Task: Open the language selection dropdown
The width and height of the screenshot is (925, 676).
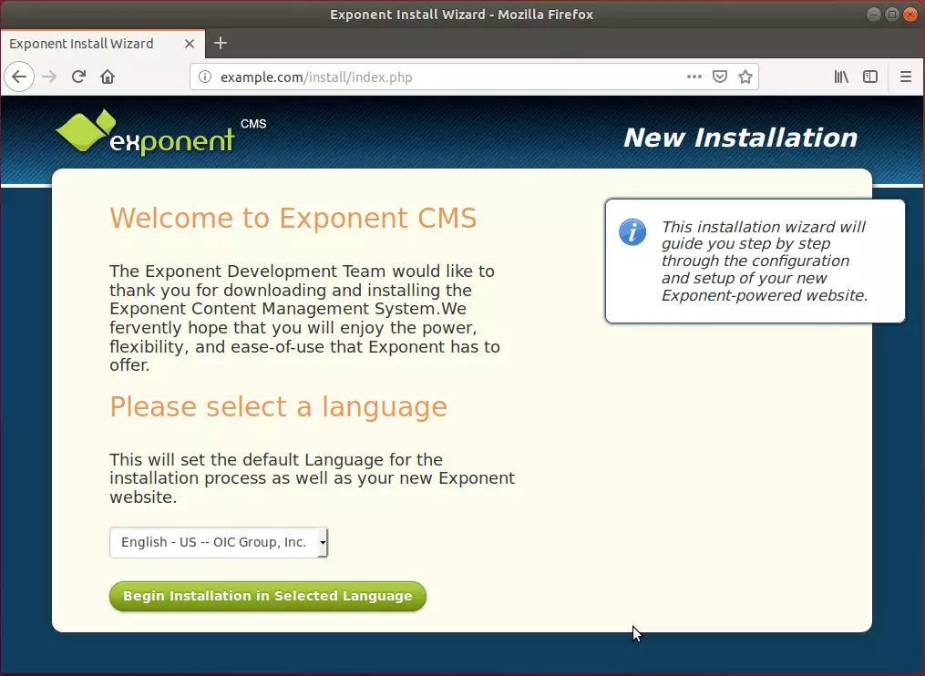Action: [219, 542]
